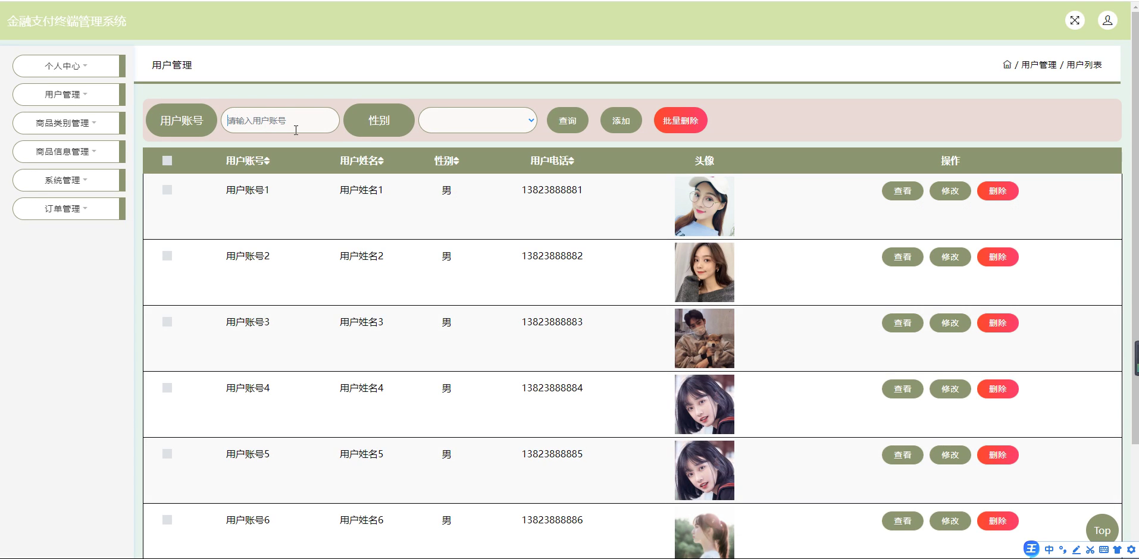Open the user profile icon in header
The image size is (1139, 559).
(1107, 20)
